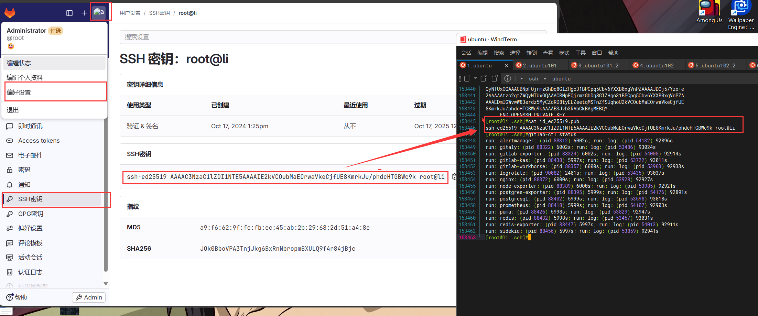The width and height of the screenshot is (758, 316).
Task: Click the session info icon in WindTerm
Action: pyautogui.click(x=508, y=78)
